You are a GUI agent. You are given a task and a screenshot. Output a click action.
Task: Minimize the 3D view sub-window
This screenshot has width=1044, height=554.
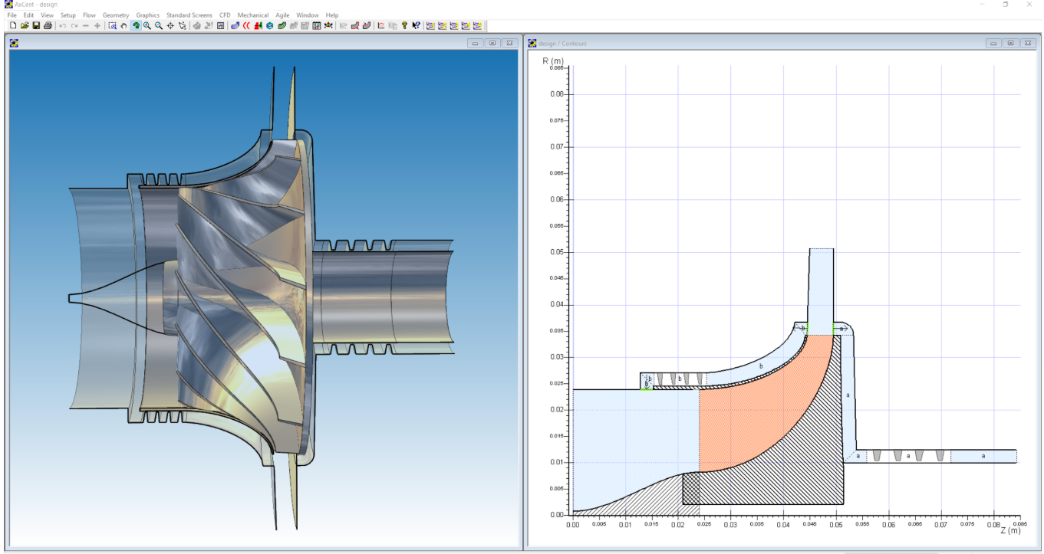tap(476, 43)
